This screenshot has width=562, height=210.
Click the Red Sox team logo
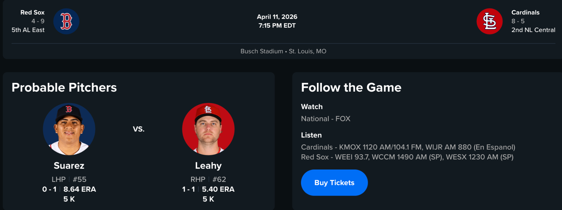[x=66, y=21]
